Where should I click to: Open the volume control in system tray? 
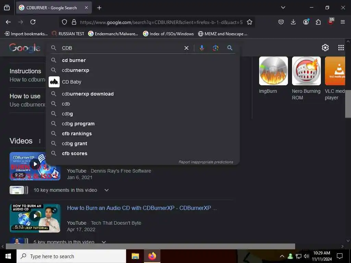coord(306,256)
